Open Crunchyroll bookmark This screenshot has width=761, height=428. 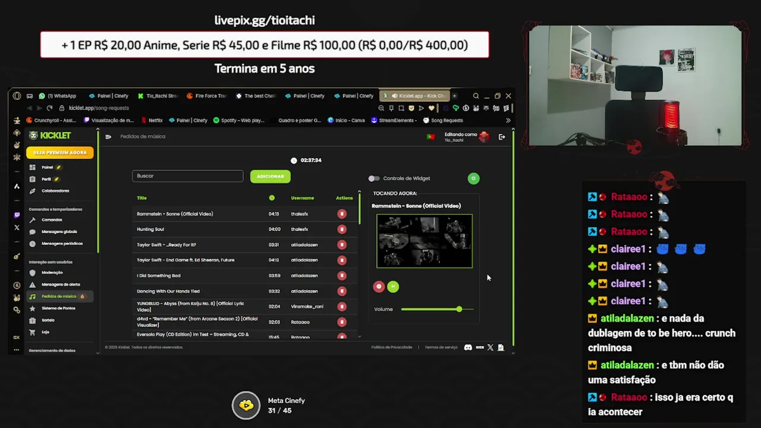click(x=51, y=120)
